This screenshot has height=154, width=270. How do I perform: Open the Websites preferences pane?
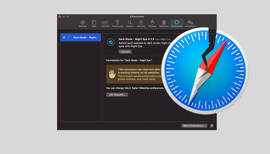pos(164,24)
